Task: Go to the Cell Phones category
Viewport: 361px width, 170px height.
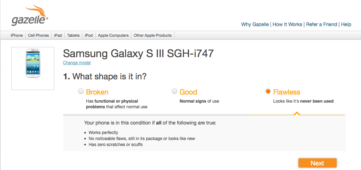Action: (x=39, y=35)
